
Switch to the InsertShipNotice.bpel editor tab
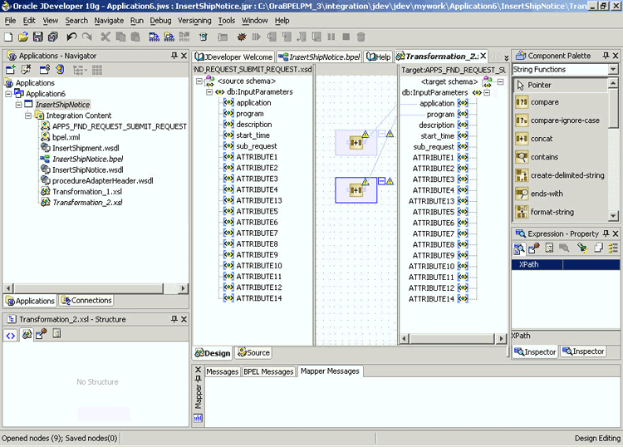tap(319, 56)
